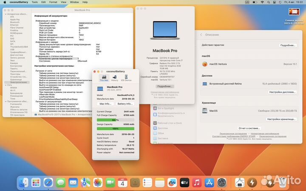This screenshot has width=306, height=191.
Task: Open Finder from the Dock
Action: (x=24, y=183)
